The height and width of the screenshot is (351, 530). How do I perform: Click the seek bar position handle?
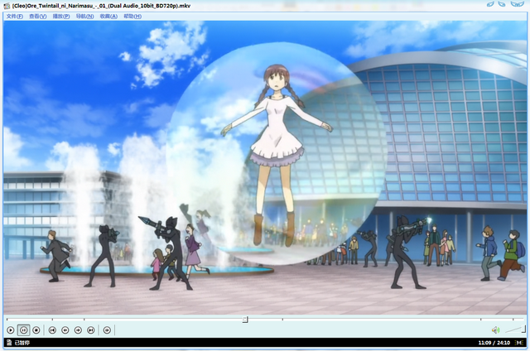(245, 320)
